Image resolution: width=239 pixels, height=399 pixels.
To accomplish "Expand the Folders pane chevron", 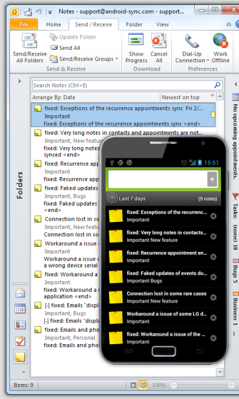I will [x=19, y=81].
